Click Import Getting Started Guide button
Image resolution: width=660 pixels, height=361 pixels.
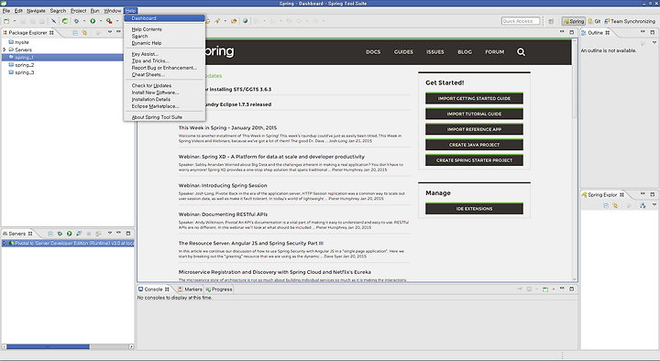point(474,98)
